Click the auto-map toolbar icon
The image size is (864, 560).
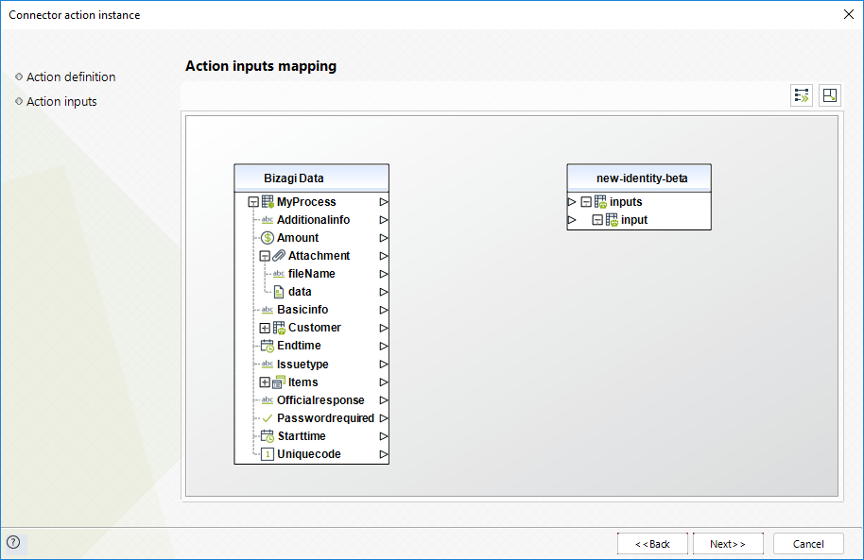click(802, 95)
